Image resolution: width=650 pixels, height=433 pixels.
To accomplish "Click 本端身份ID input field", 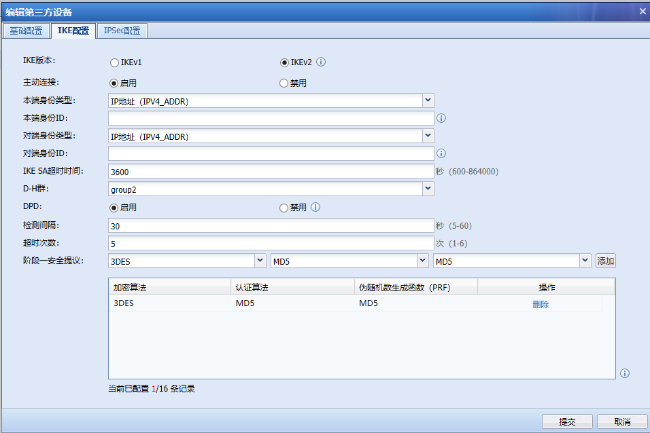I will pos(271,118).
